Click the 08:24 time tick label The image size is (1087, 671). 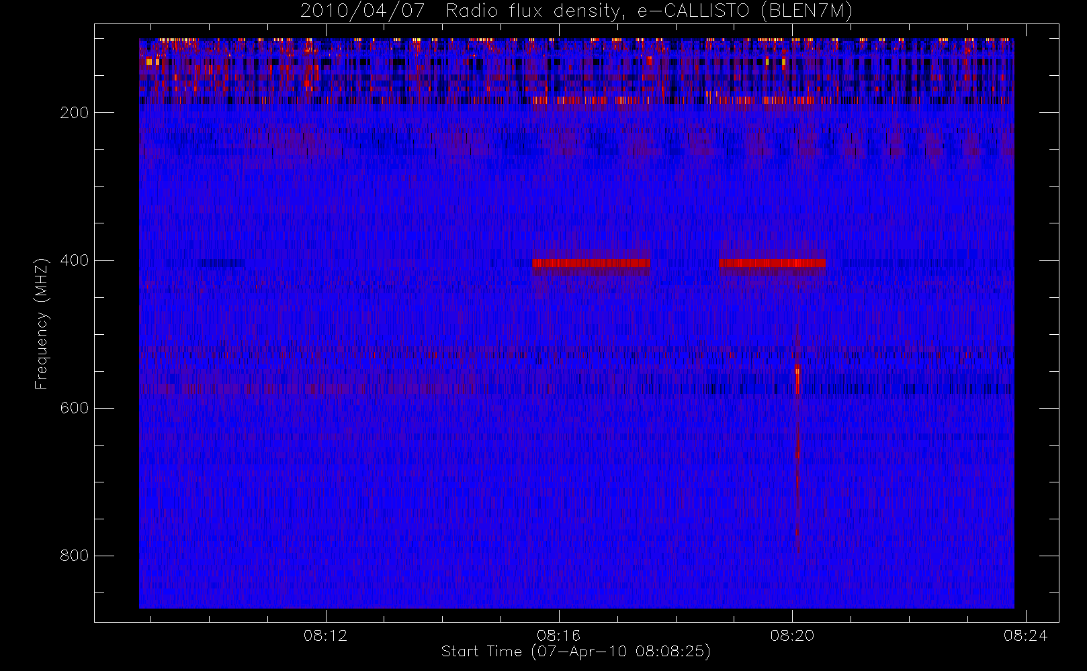[x=1026, y=635]
